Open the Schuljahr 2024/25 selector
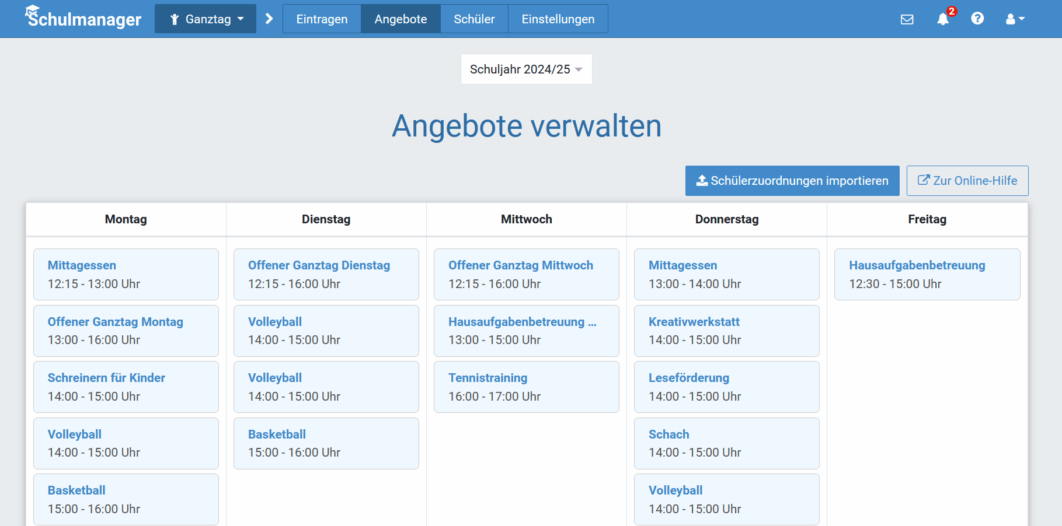 (x=525, y=69)
